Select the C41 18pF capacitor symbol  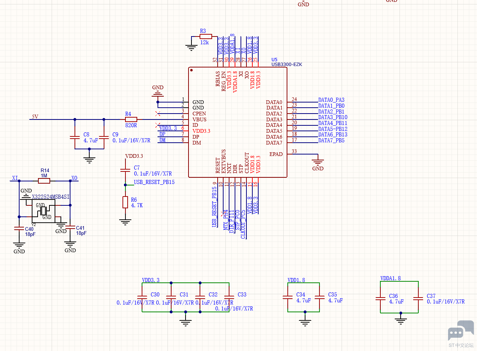coord(70,228)
